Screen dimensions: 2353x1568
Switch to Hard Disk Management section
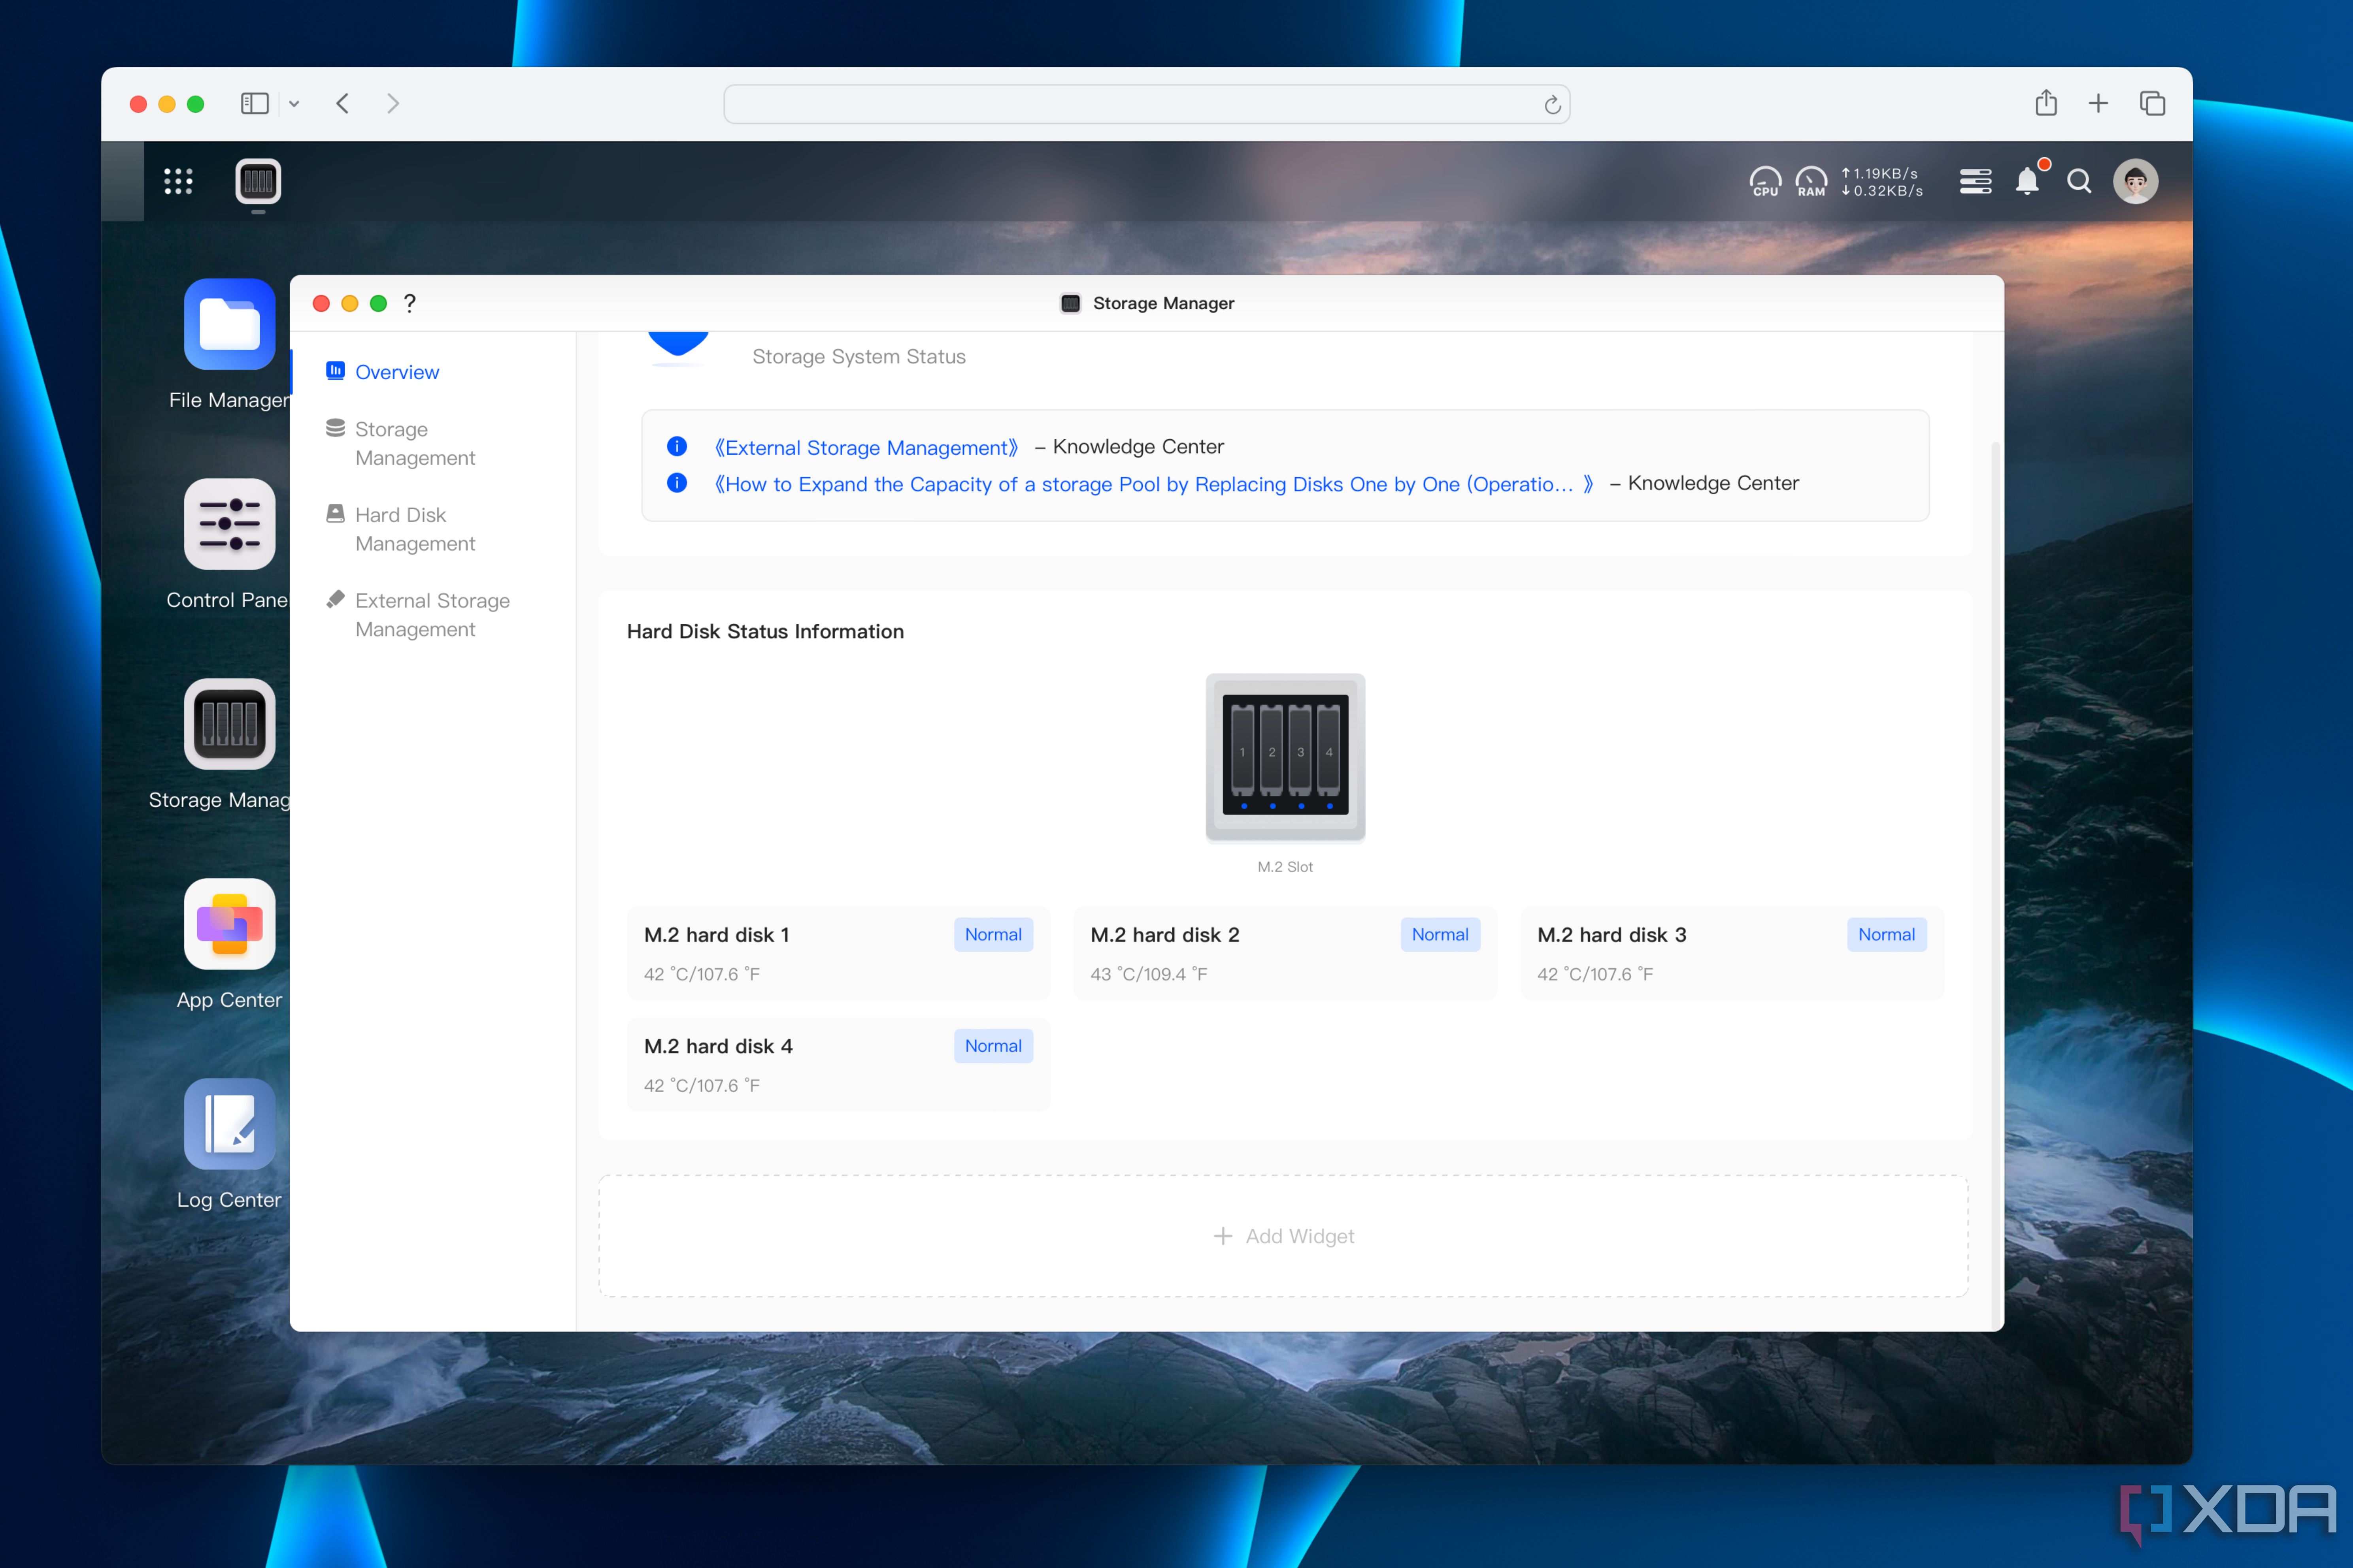pyautogui.click(x=414, y=529)
